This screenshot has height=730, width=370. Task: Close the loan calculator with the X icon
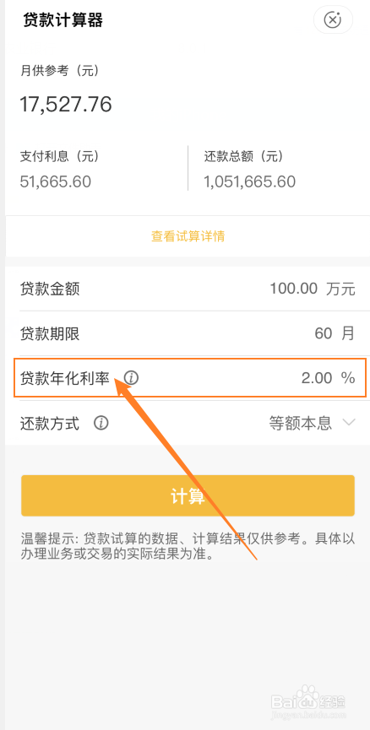pos(333,20)
